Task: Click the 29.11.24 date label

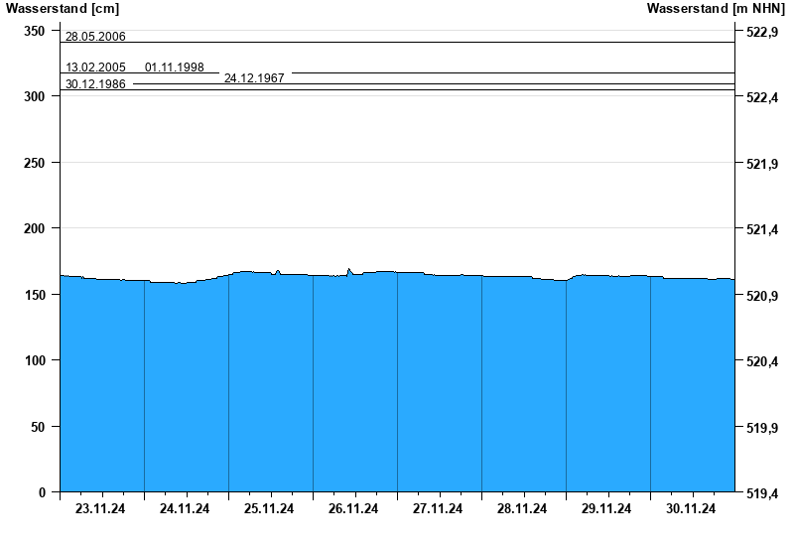Action: tap(607, 509)
